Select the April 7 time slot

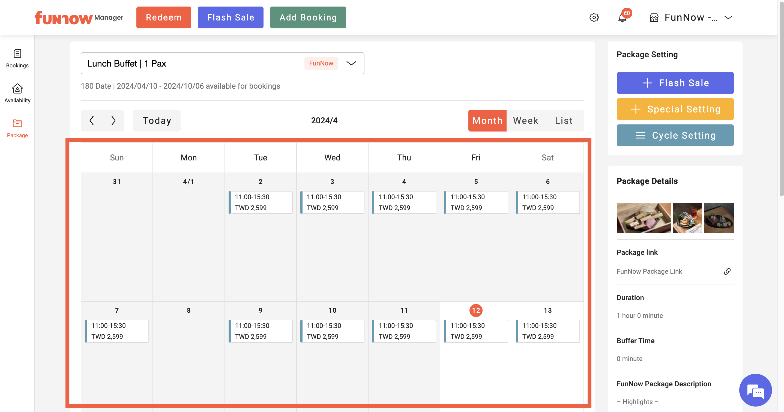(x=117, y=331)
